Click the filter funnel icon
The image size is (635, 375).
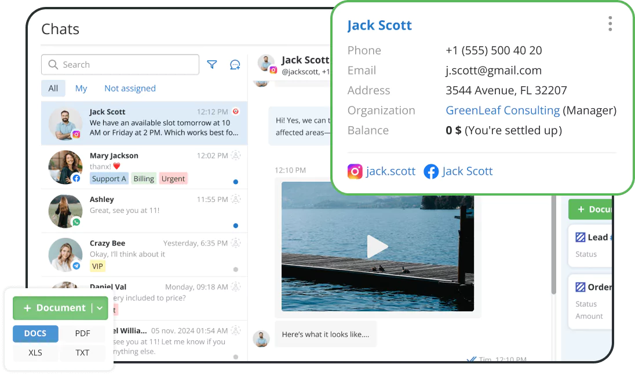[x=212, y=65]
